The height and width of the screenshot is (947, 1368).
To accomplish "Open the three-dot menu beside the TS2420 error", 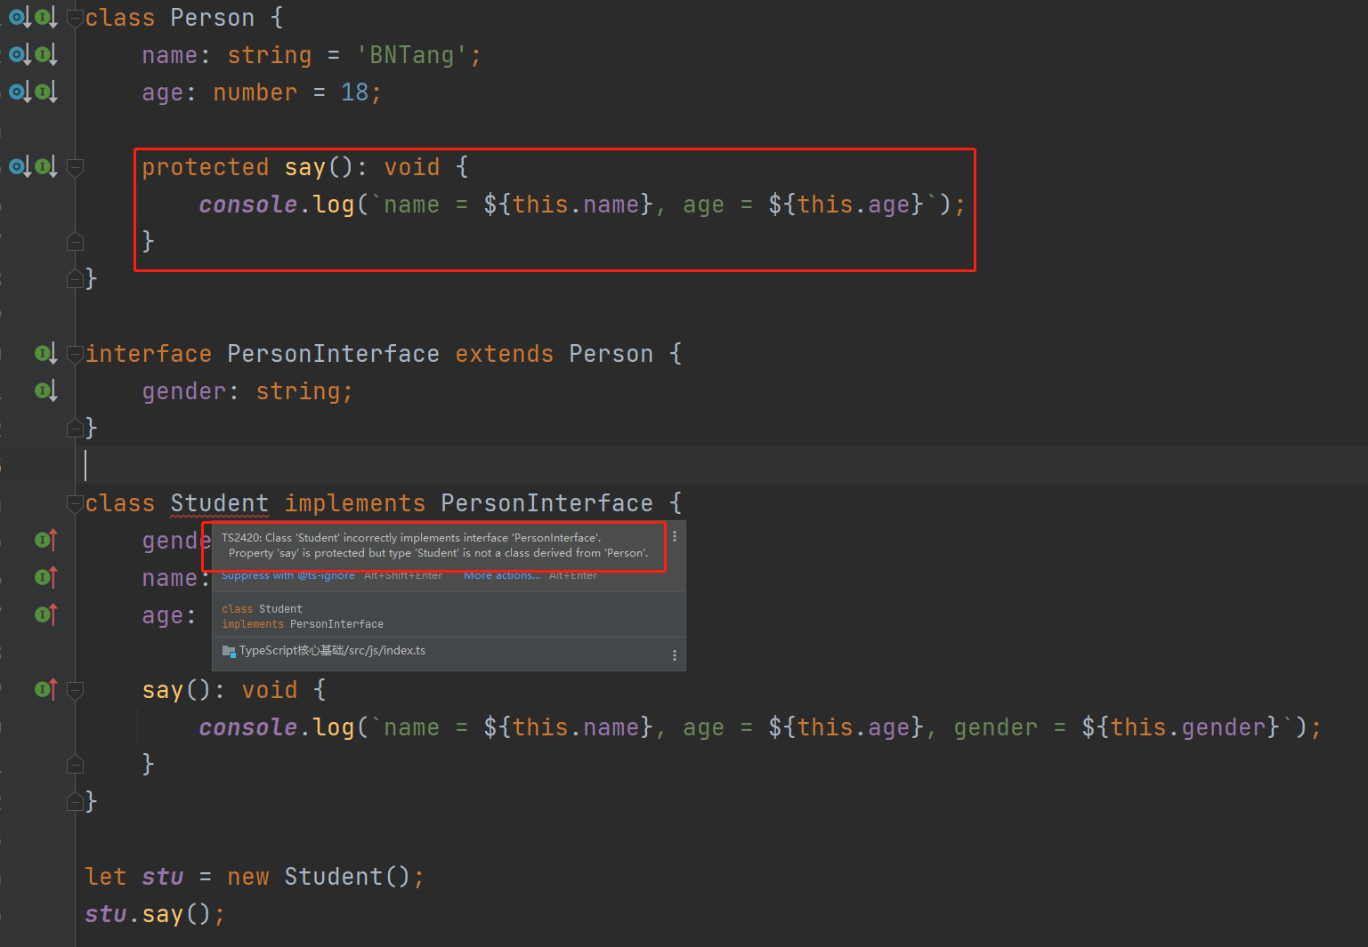I will [x=675, y=536].
